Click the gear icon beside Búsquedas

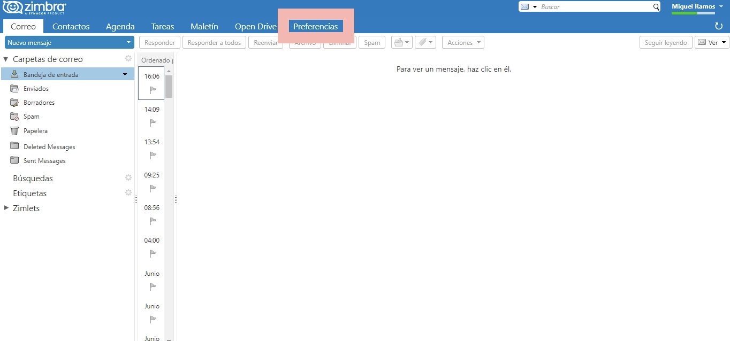[x=128, y=178]
